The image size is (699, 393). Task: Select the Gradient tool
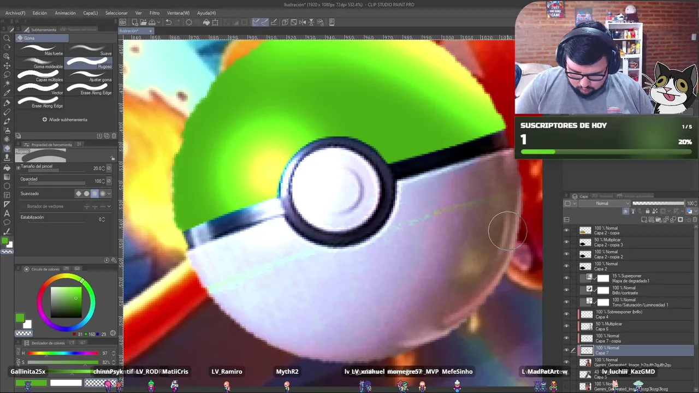7,177
